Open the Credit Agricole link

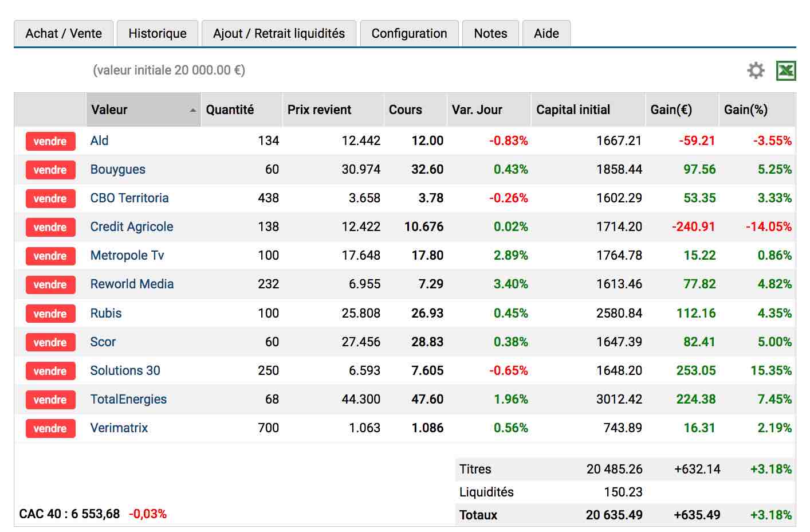pyautogui.click(x=132, y=226)
